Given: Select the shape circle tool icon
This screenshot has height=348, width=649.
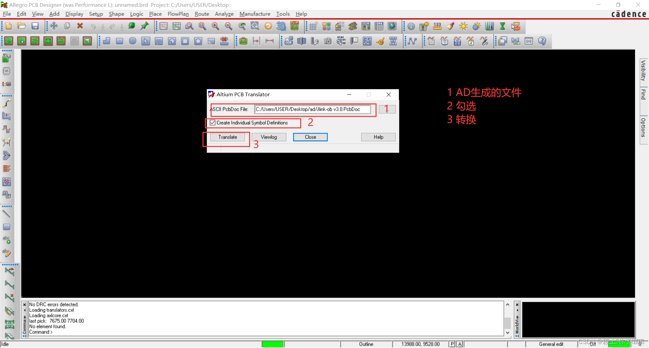Looking at the screenshot, I should click(133, 41).
